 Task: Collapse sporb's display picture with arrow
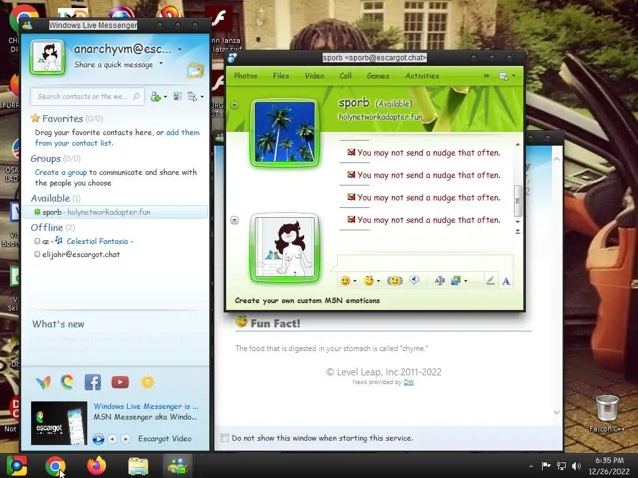(235, 105)
